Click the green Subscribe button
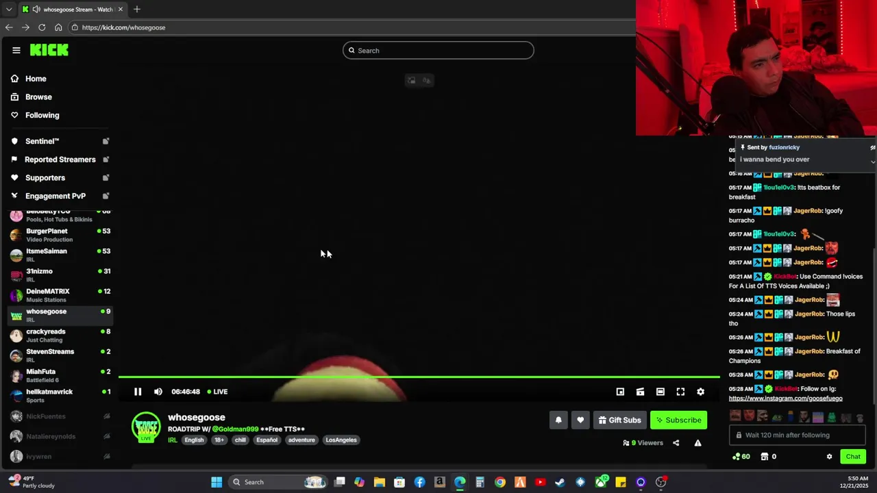877x493 pixels. click(x=678, y=420)
